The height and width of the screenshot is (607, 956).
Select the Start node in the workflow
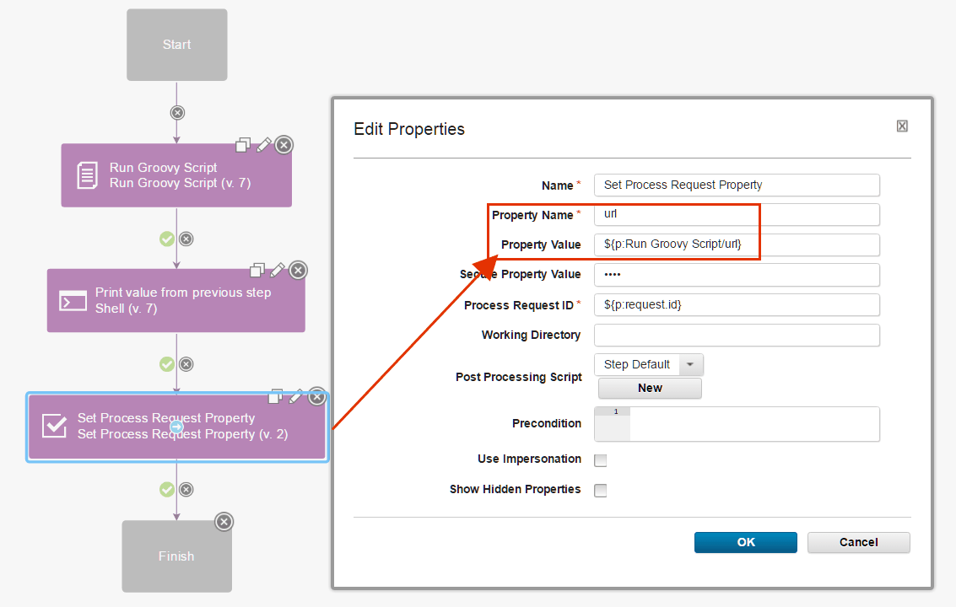tap(176, 44)
